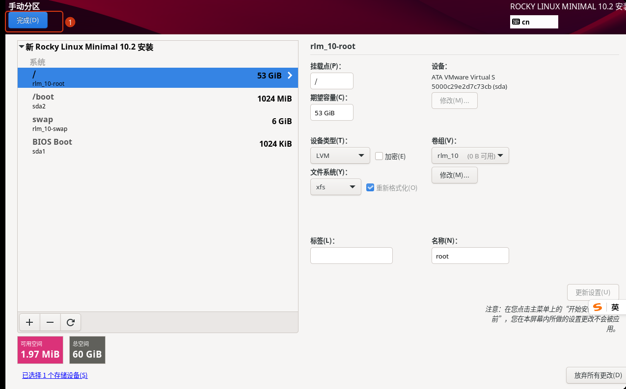Image resolution: width=626 pixels, height=389 pixels.
Task: Open the 设备类型 LVM dropdown
Action: (340, 156)
